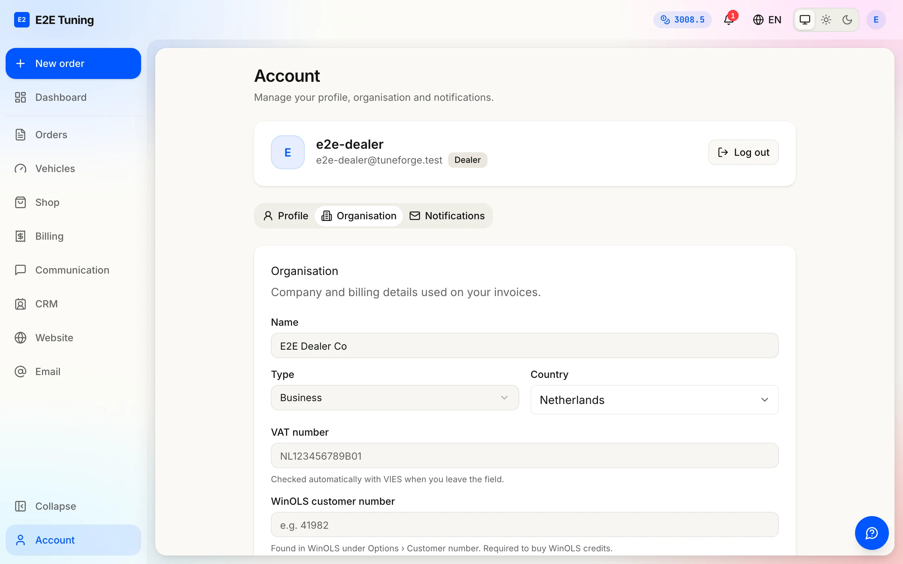The width and height of the screenshot is (903, 564).
Task: Click the E2 logo icon
Action: coord(22,20)
